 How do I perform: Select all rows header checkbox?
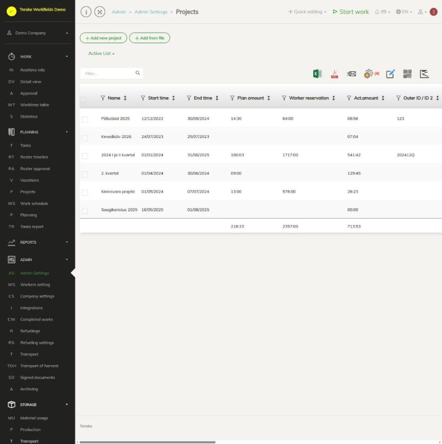(83, 100)
